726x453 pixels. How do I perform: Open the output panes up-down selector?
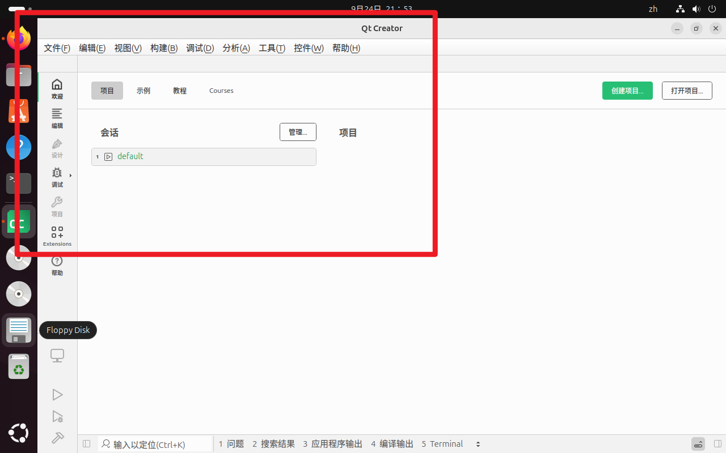[478, 444]
